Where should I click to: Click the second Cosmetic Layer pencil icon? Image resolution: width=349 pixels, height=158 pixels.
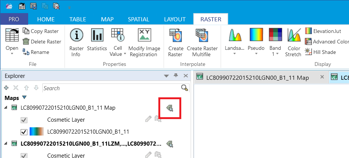[148, 155]
